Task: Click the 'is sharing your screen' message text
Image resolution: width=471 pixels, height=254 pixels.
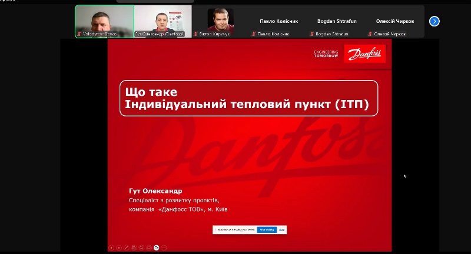Action: point(236,230)
